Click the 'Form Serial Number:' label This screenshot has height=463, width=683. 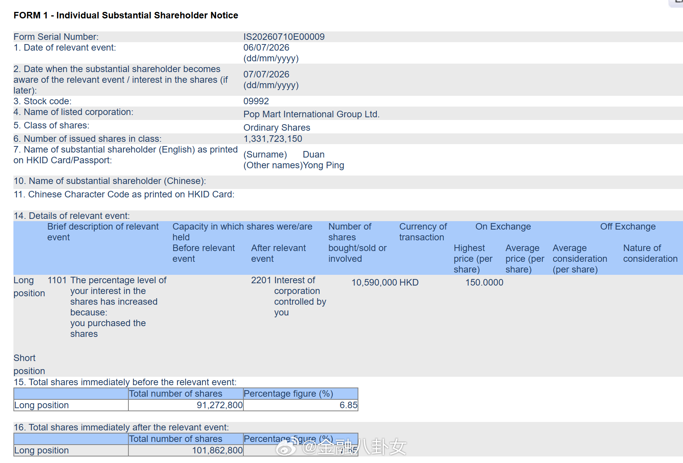(56, 37)
